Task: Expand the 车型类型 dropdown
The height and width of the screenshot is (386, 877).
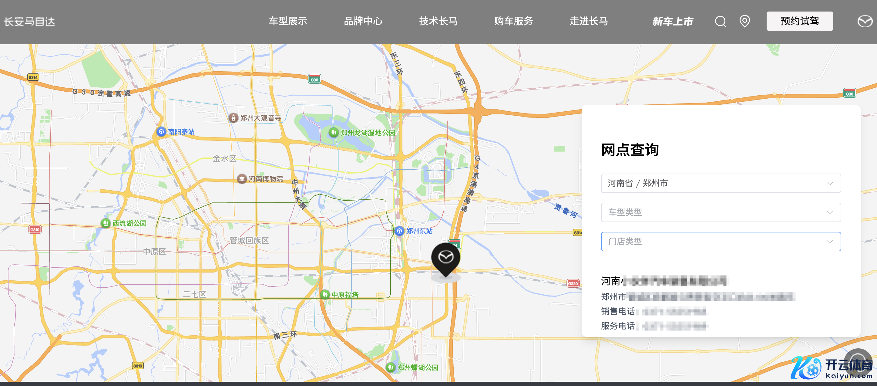Action: [x=721, y=212]
